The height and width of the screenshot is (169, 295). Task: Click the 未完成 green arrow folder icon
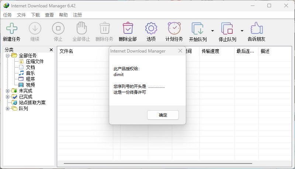pos(14,91)
